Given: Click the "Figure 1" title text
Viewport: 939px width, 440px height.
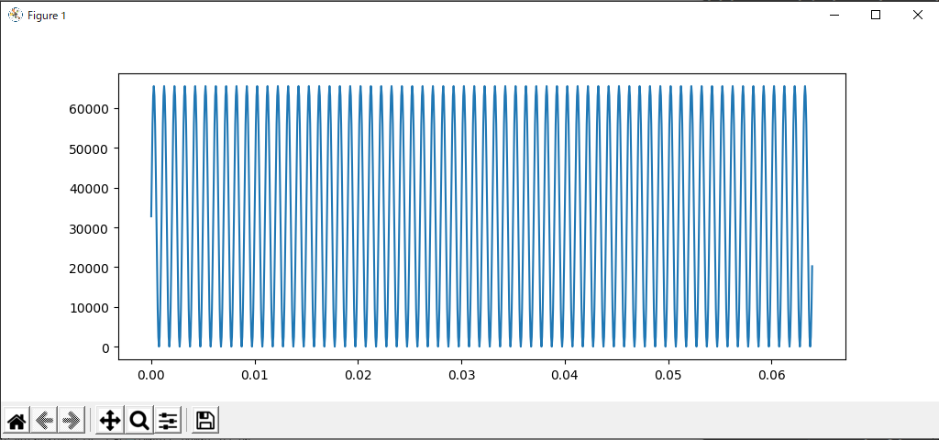Looking at the screenshot, I should click(x=47, y=16).
